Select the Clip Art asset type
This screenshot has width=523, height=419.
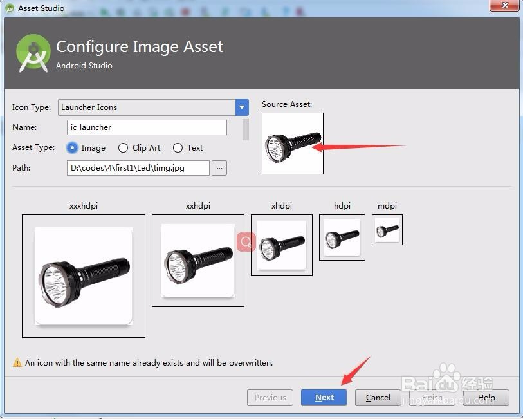pyautogui.click(x=123, y=147)
